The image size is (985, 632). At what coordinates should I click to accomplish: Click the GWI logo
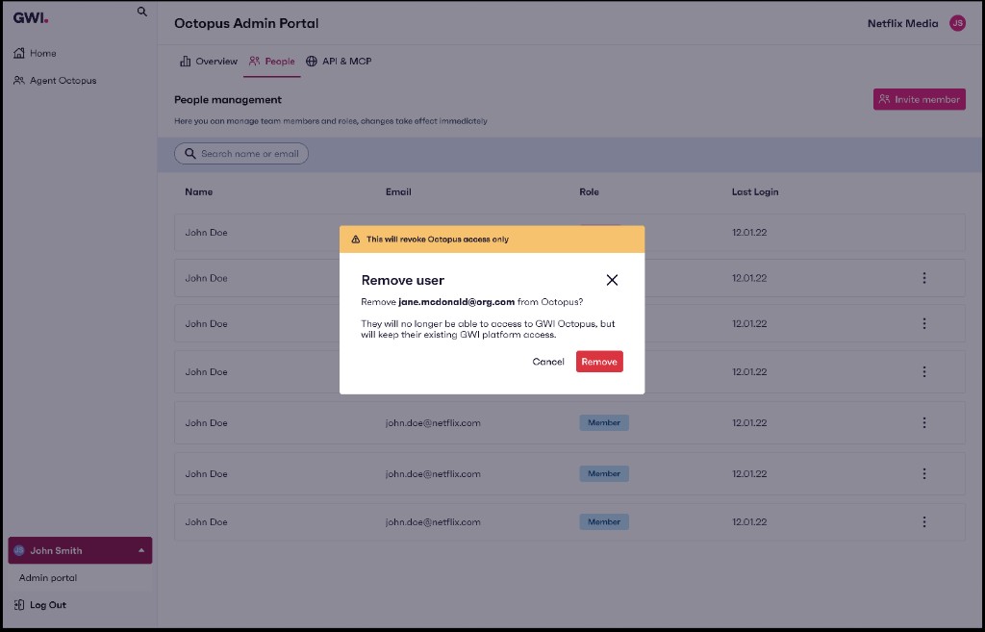click(31, 17)
